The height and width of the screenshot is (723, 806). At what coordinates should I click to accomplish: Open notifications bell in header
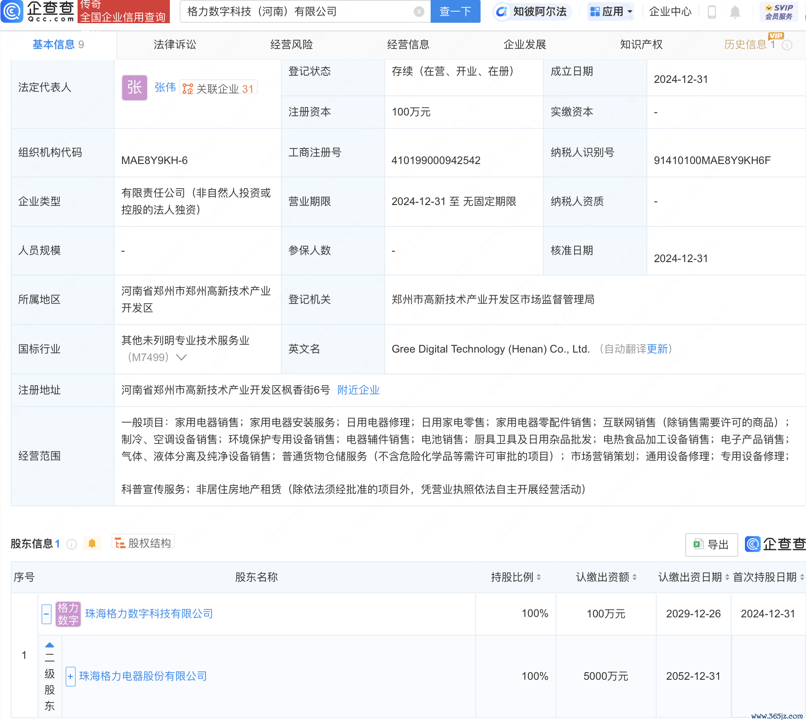735,12
